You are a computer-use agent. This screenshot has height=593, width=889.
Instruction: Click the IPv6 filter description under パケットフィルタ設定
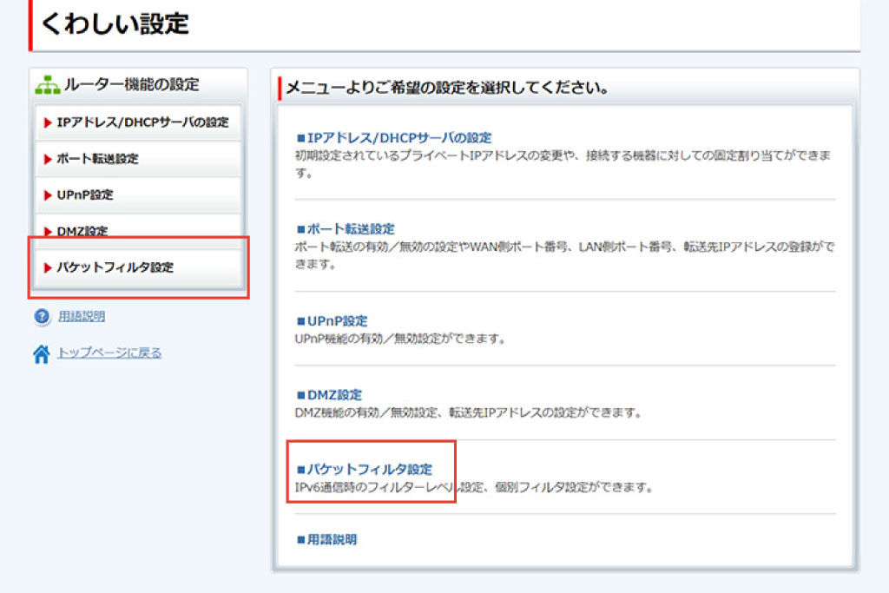(473, 487)
